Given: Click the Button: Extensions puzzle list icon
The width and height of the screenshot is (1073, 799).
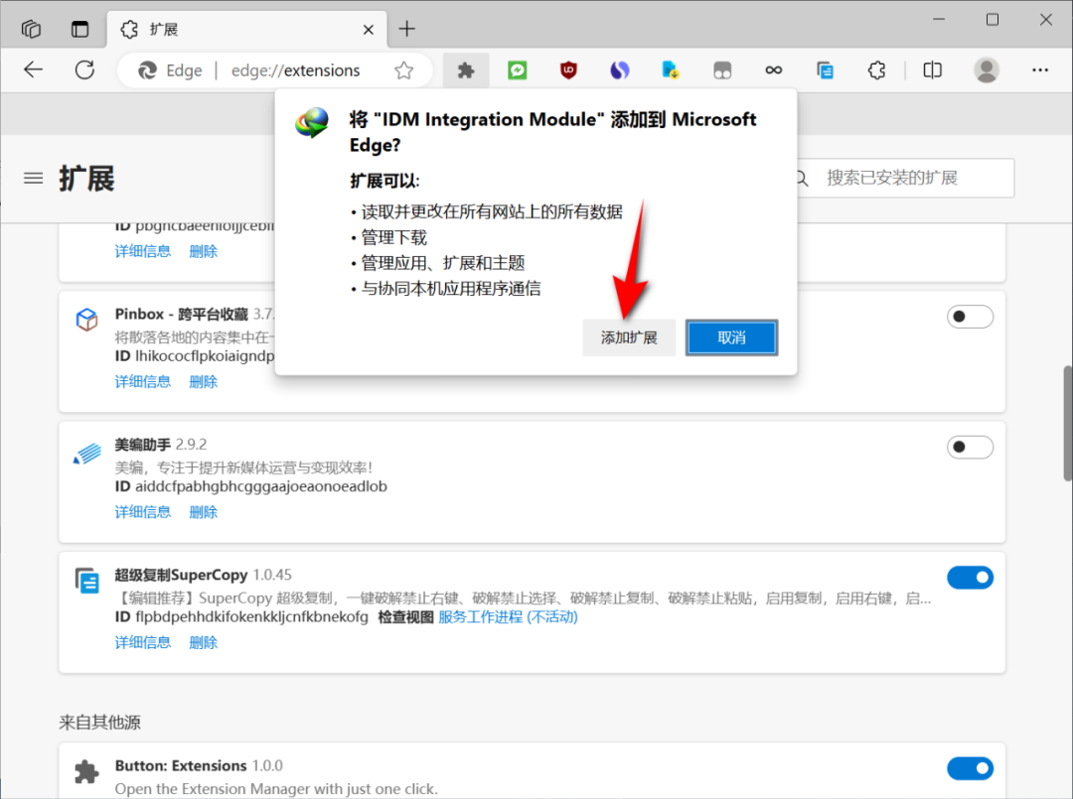Looking at the screenshot, I should (x=86, y=771).
